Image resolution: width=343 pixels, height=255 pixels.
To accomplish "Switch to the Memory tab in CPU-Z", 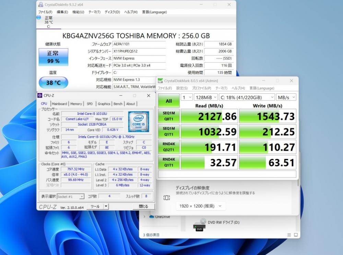I will [76, 104].
